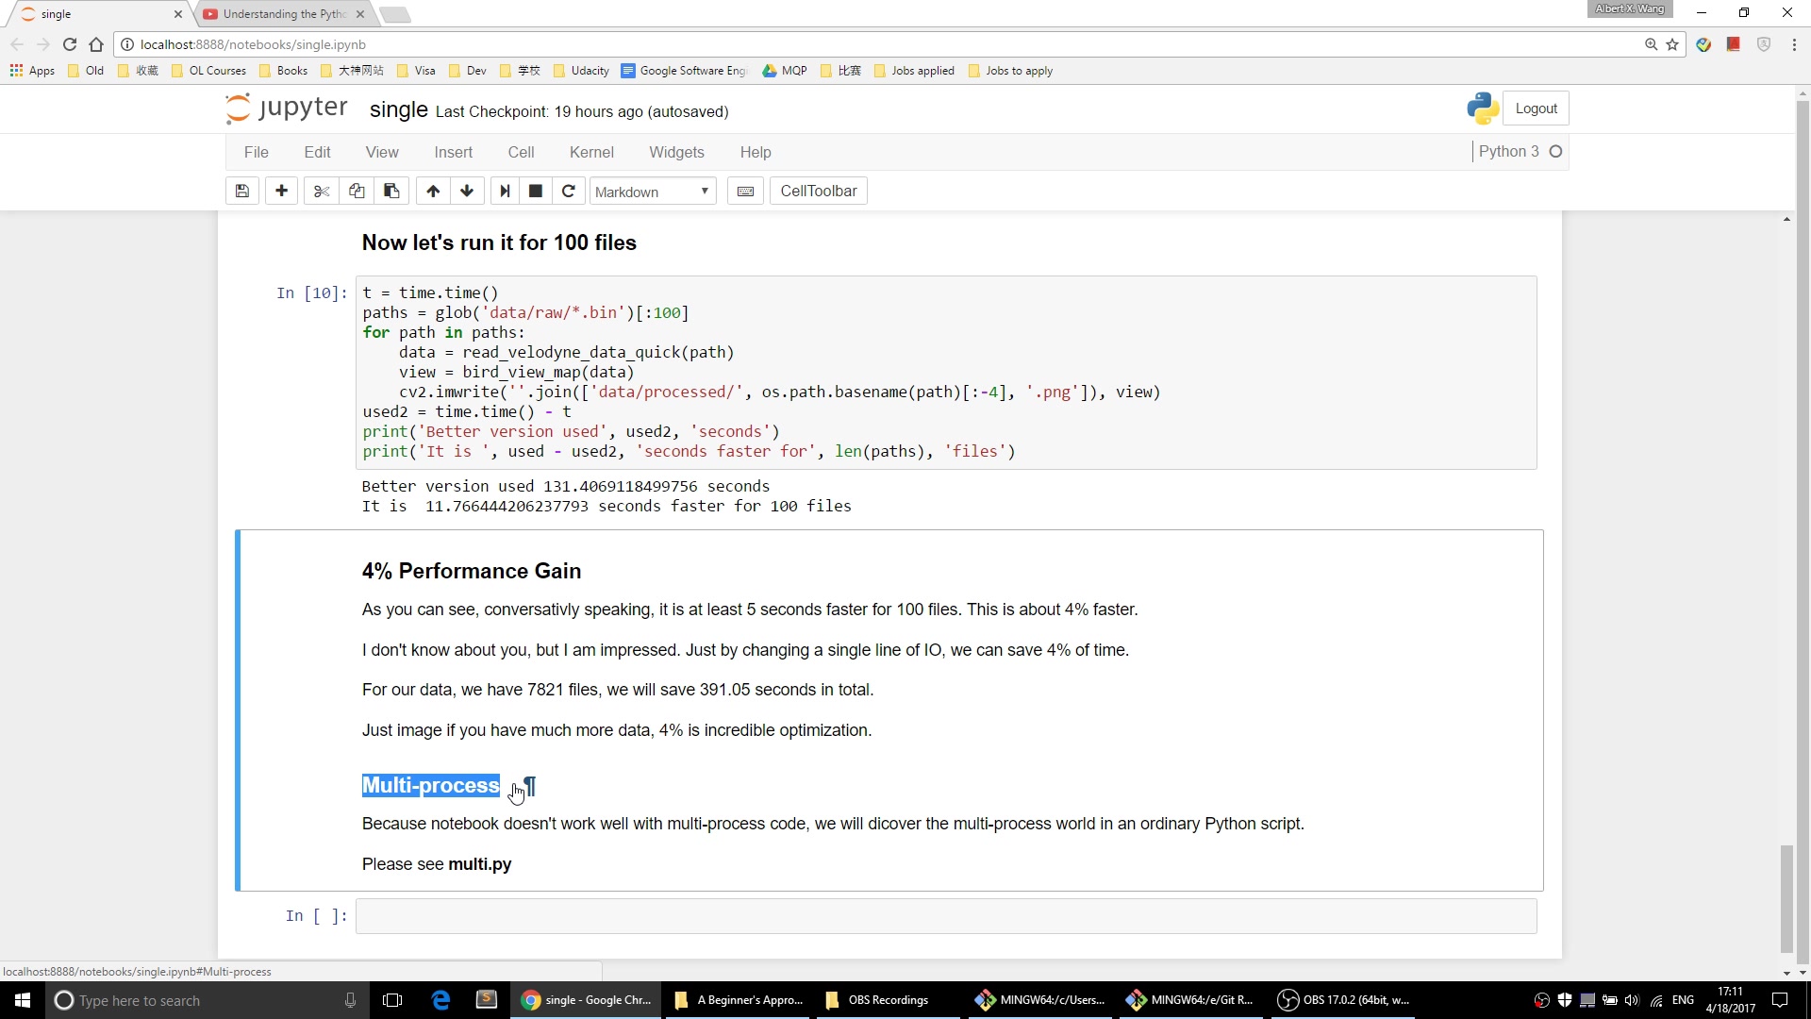1811x1019 pixels.
Task: Click the save and checkpoint icon
Action: pos(242,192)
